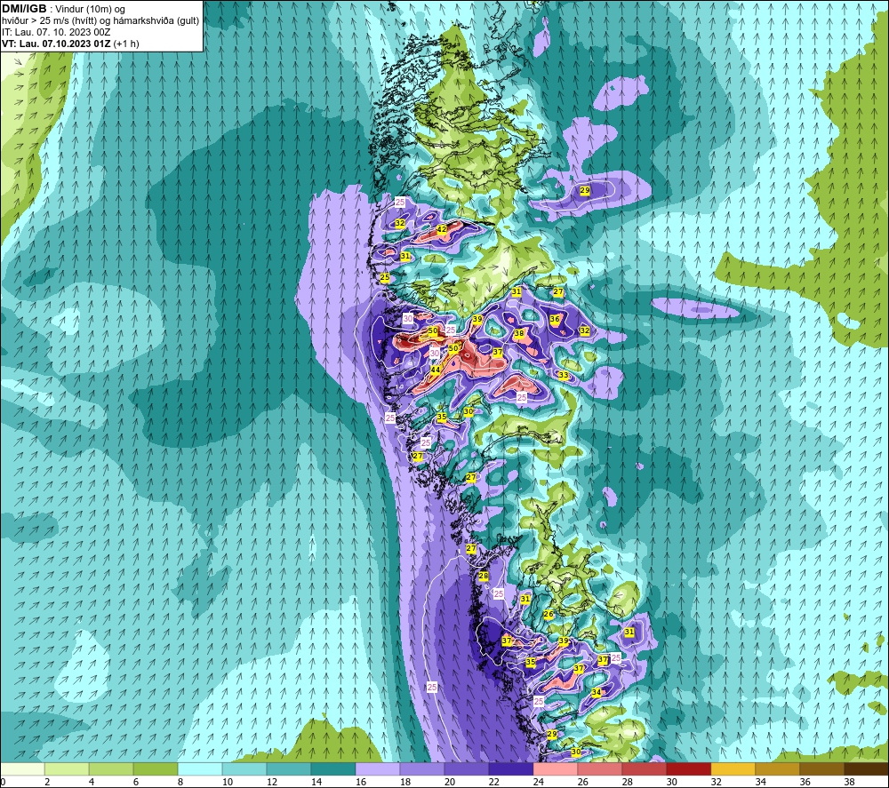889x788 pixels.
Task: Pick the teal 12–14 m/s legend swatch
Action: 289,768
